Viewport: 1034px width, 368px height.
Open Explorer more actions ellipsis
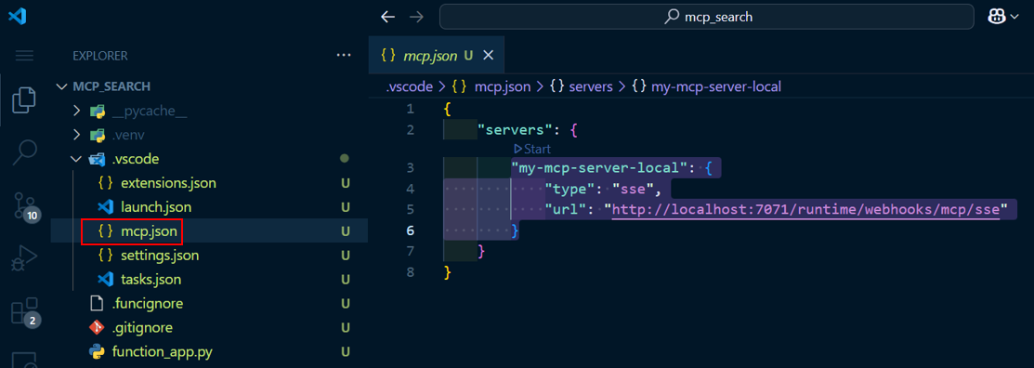click(344, 56)
